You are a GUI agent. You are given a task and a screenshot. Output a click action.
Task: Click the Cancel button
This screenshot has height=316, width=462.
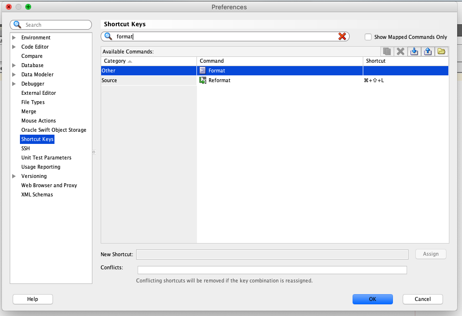423,299
